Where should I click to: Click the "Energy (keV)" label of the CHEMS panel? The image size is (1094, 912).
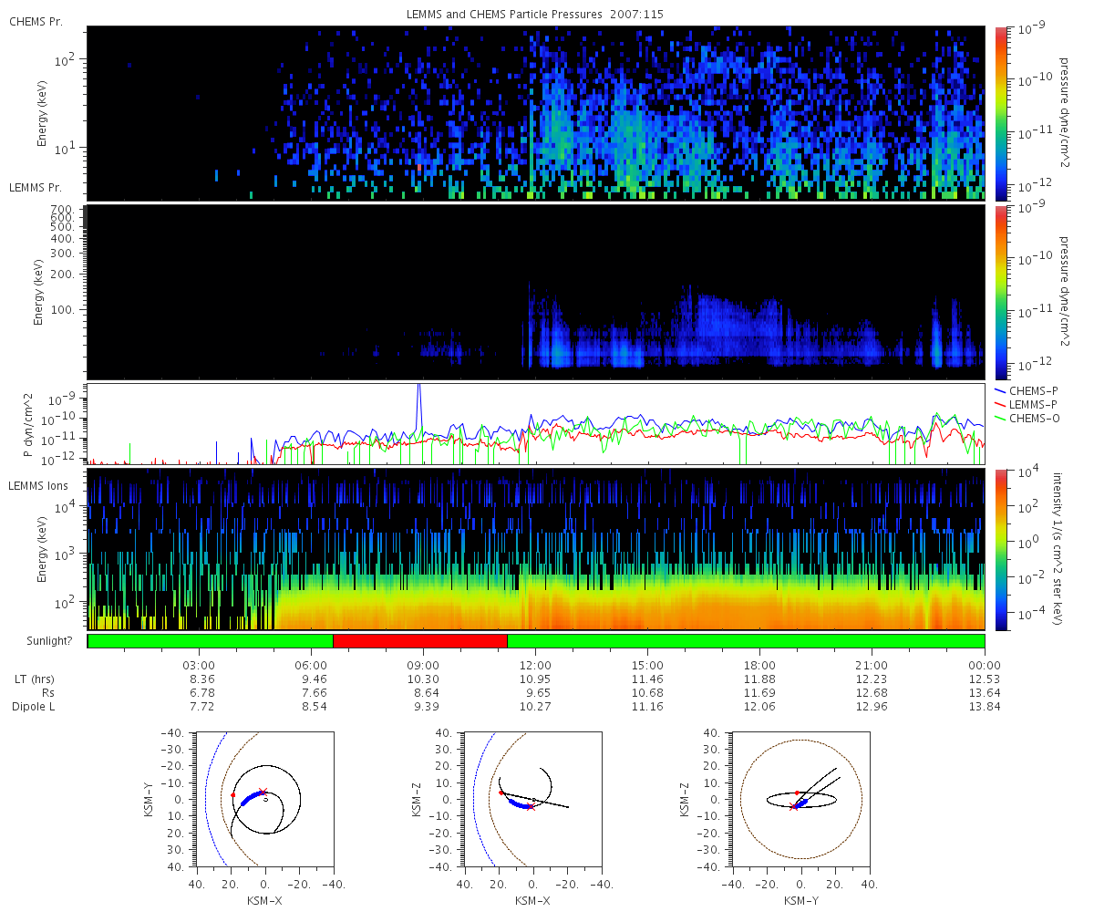coord(42,112)
